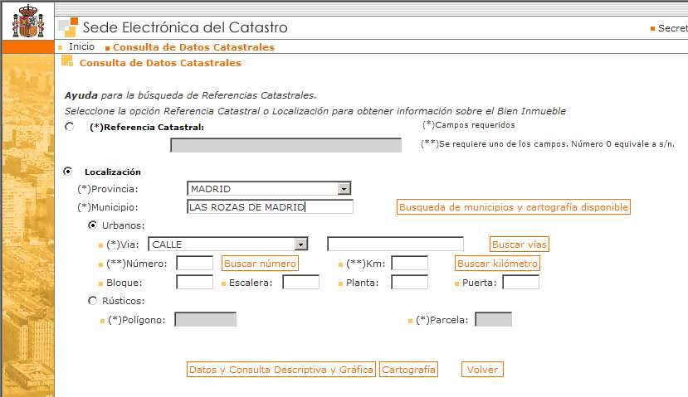
Task: Click the Municipio field with LAS ROZAS DE MADRID
Action: point(270,207)
